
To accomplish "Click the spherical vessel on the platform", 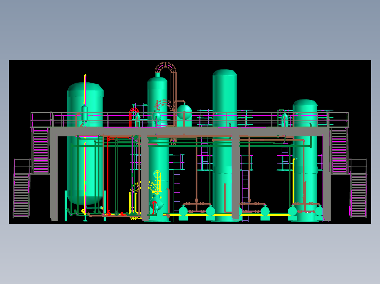I will coord(184,112).
